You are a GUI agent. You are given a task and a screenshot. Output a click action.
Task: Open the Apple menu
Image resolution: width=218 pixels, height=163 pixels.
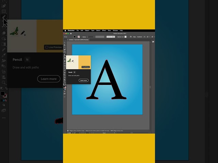click(x=65, y=31)
